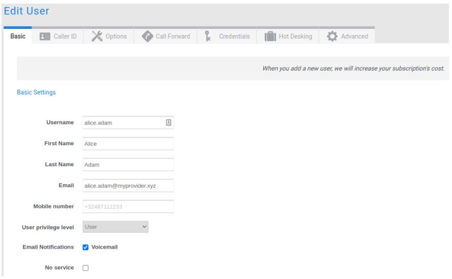Image resolution: width=452 pixels, height=279 pixels.
Task: Focus the First Name input box
Action: tap(128, 144)
